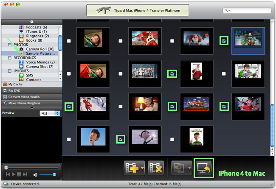Click the Podcasts library icon

coord(21,27)
